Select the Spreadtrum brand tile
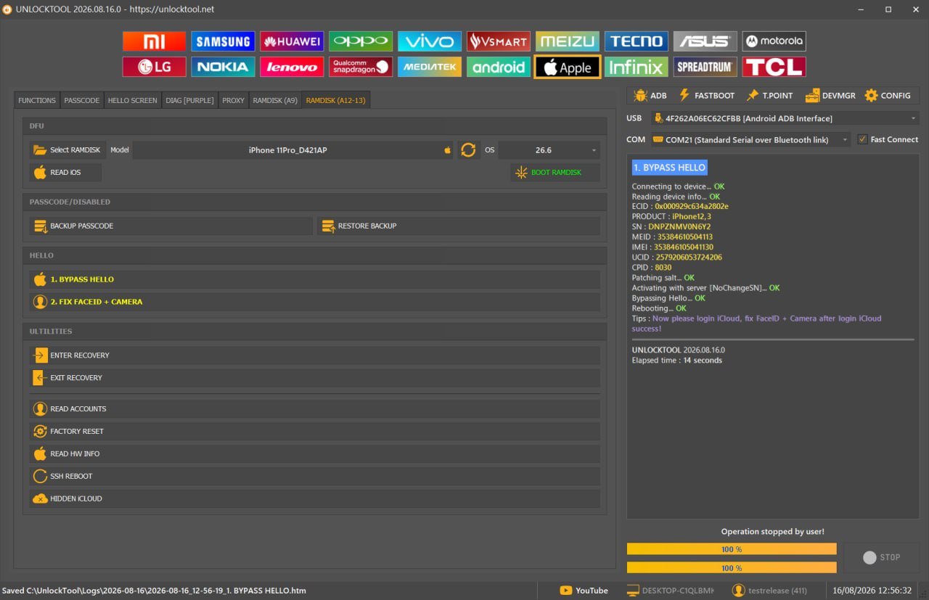This screenshot has width=929, height=600. (x=705, y=67)
